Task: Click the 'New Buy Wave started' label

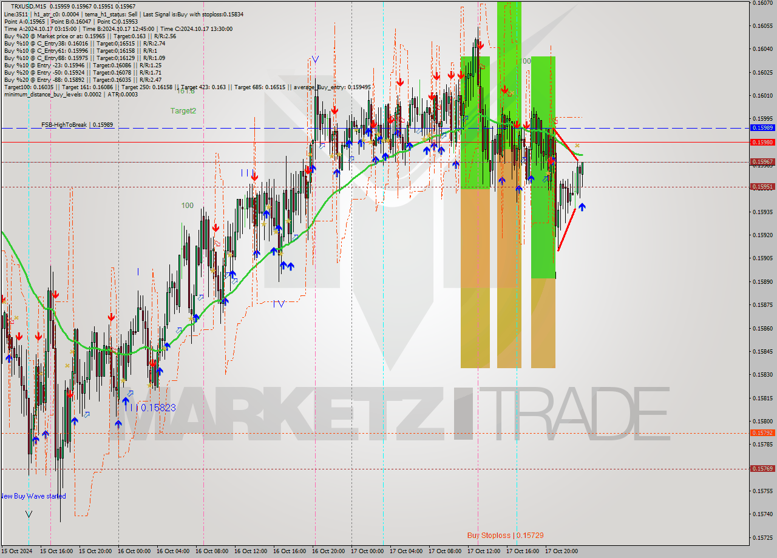Action: [x=33, y=496]
